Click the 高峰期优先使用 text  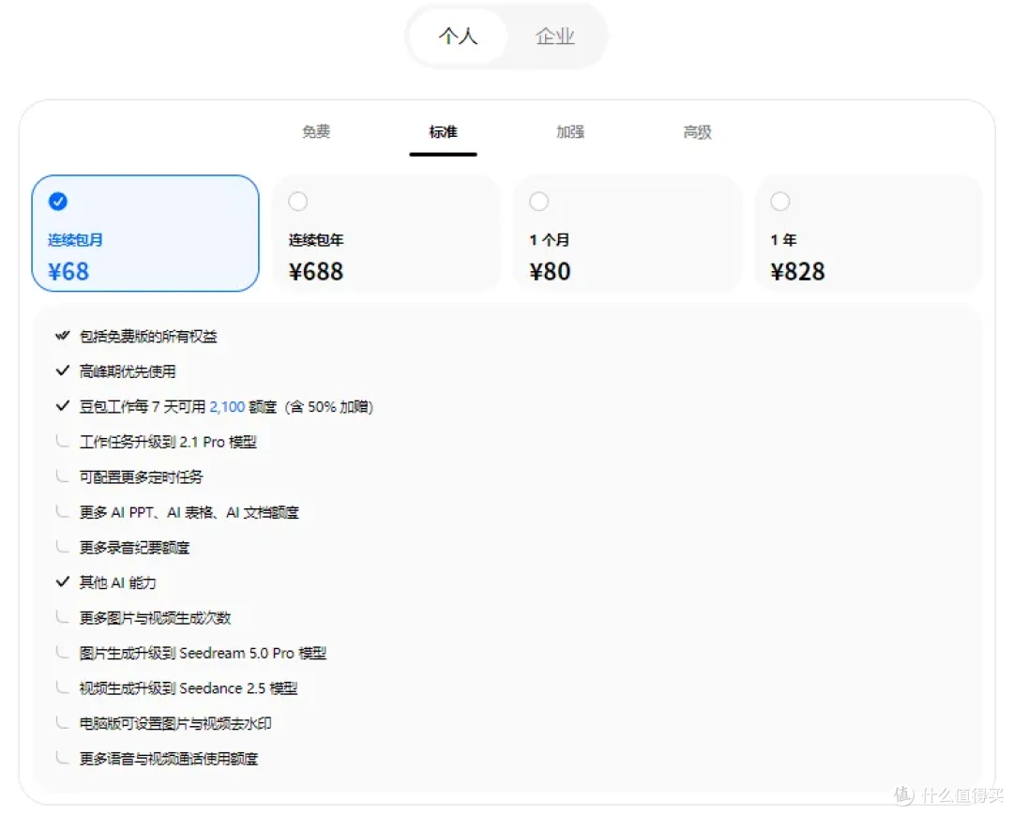[x=128, y=371]
